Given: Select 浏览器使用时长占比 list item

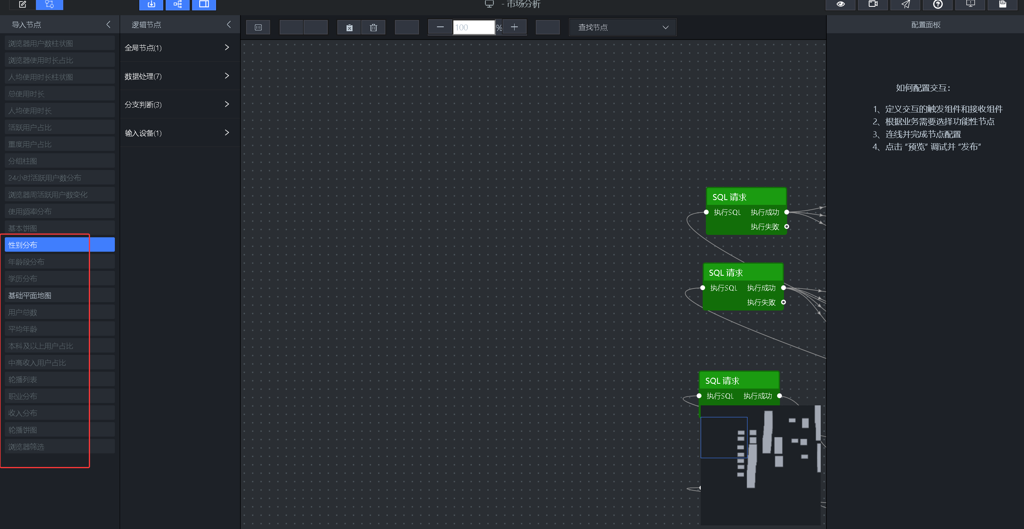Looking at the screenshot, I should (60, 60).
